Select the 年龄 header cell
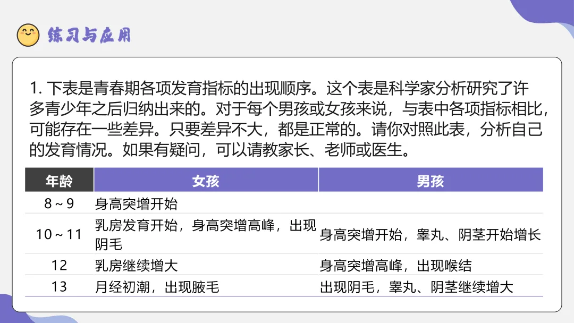 [x=60, y=180]
